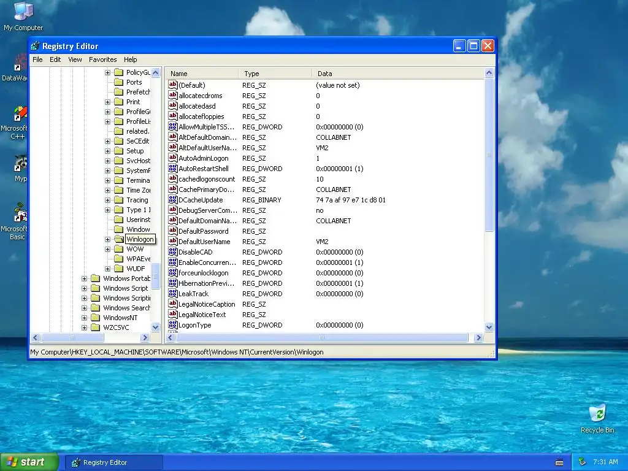
Task: Click the values pane vertical scrollbar thumb
Action: (489, 154)
